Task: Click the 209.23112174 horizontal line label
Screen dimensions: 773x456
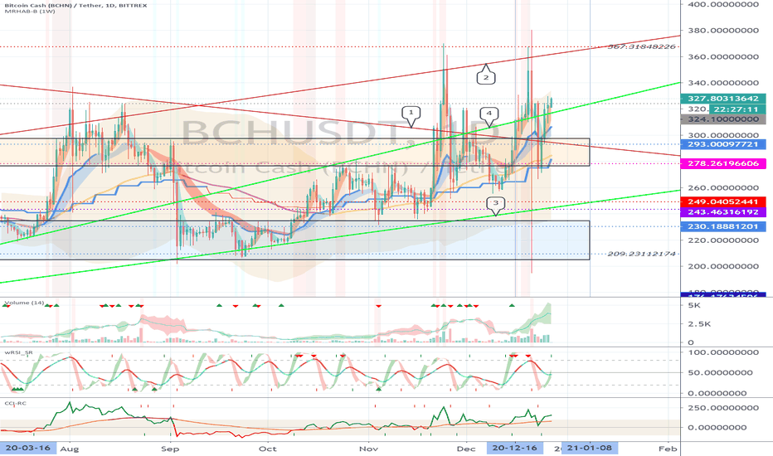Action: pyautogui.click(x=641, y=254)
